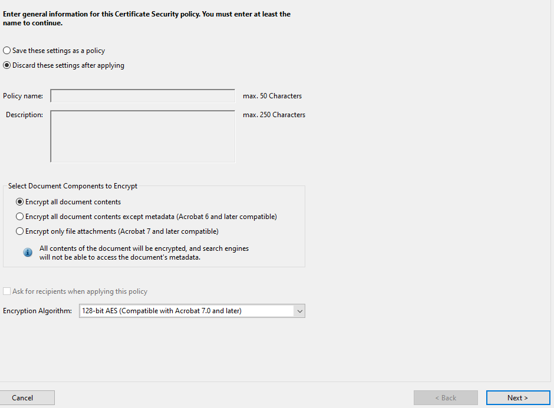The height and width of the screenshot is (408, 554).
Task: Select "Save these settings as a policy"
Action: [7, 51]
